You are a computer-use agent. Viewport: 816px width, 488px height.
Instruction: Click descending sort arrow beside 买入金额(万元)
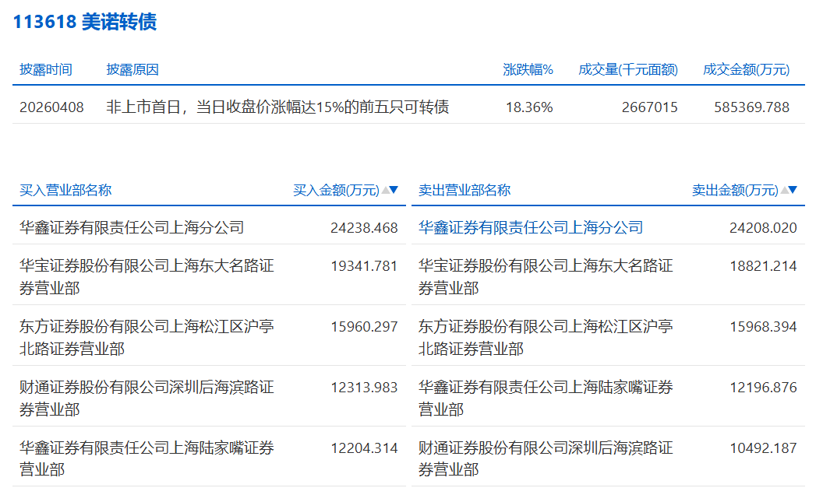click(394, 190)
